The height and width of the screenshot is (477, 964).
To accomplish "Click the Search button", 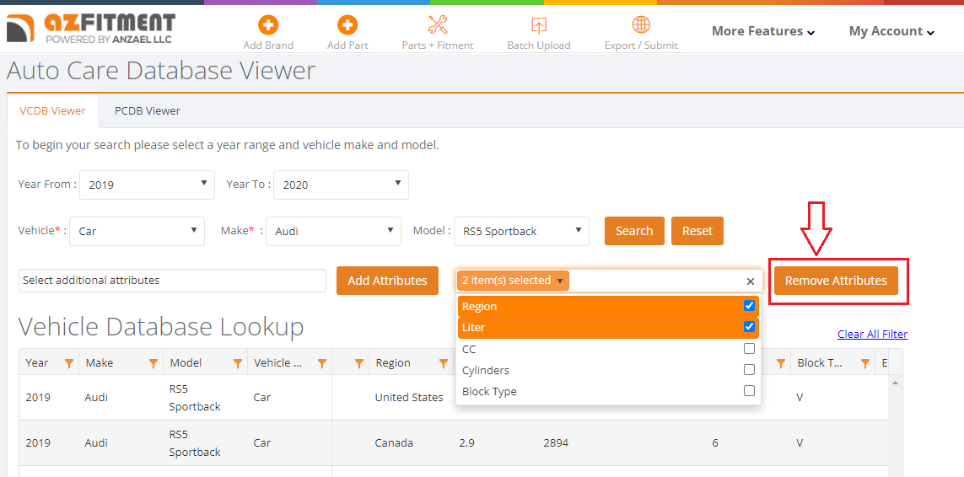I will coord(634,231).
